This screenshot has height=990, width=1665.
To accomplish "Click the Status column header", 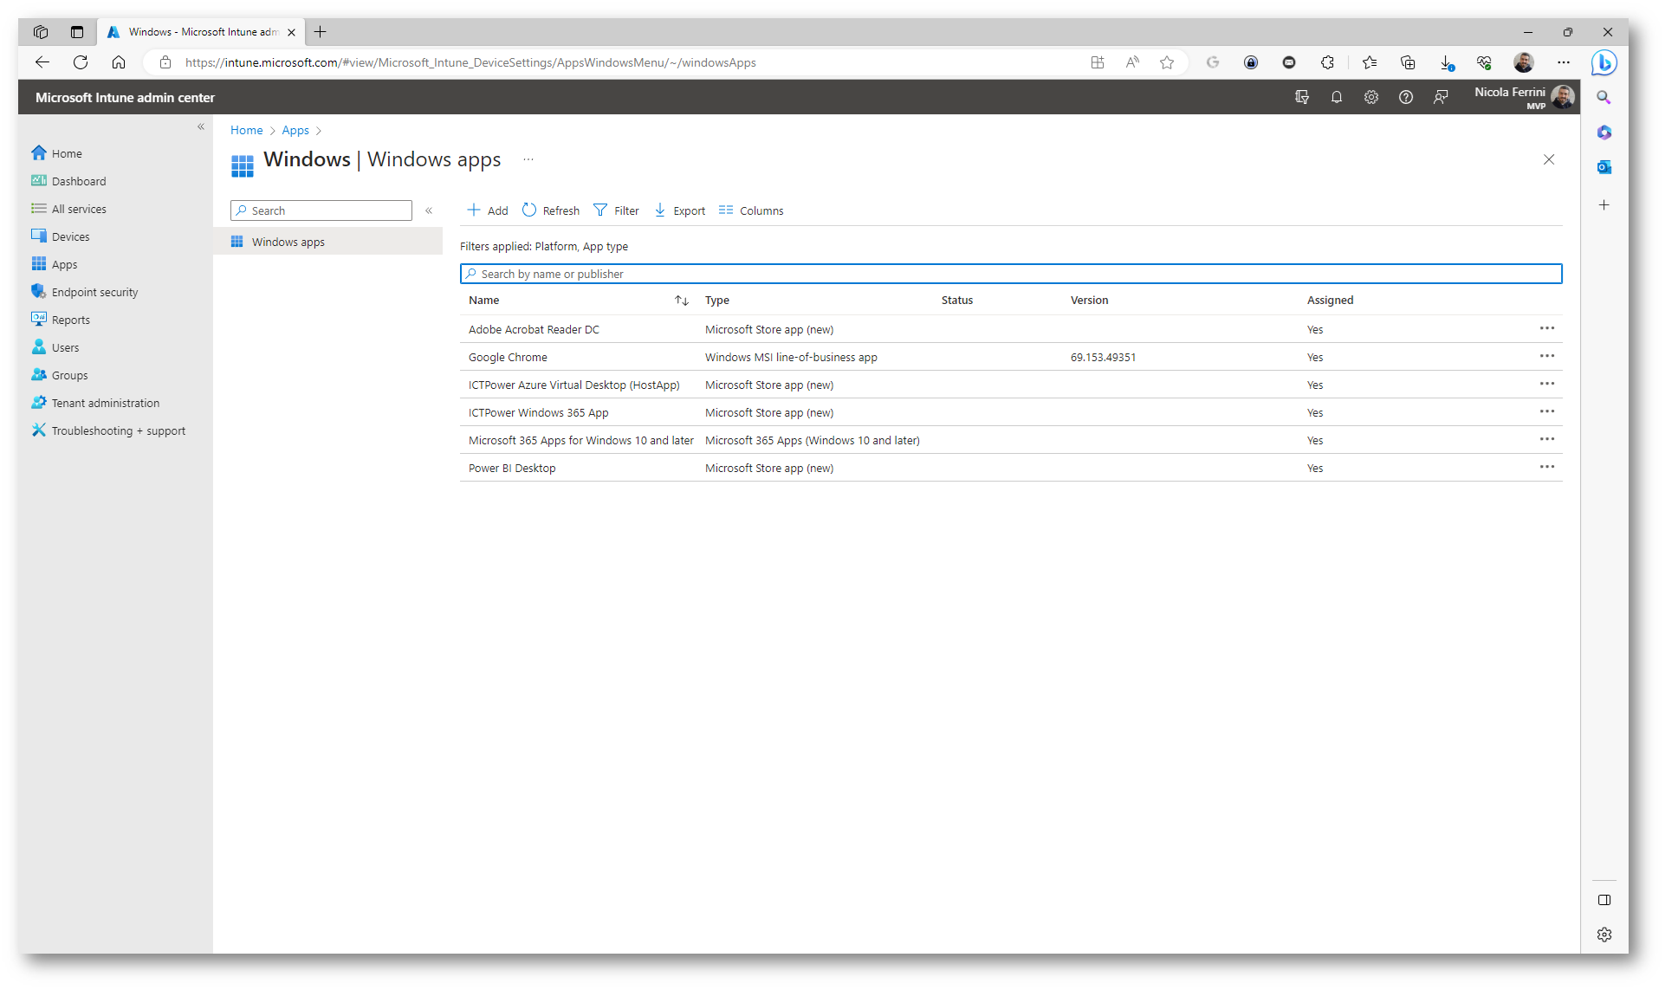I will pos(957,301).
